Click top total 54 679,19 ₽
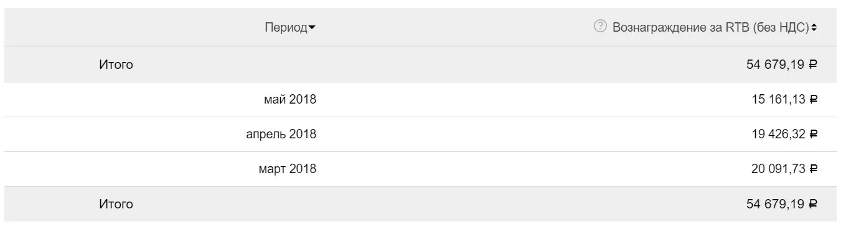Viewport: 846px width, 227px height. 782,64
